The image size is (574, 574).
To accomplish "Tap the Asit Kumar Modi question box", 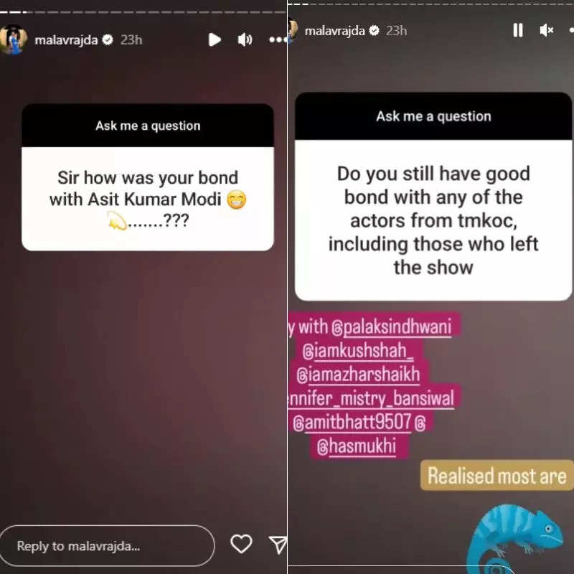I will click(148, 177).
